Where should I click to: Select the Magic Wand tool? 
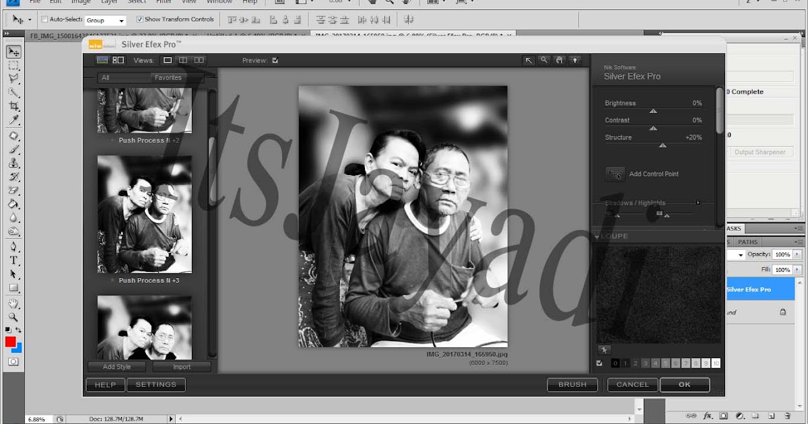coord(13,93)
